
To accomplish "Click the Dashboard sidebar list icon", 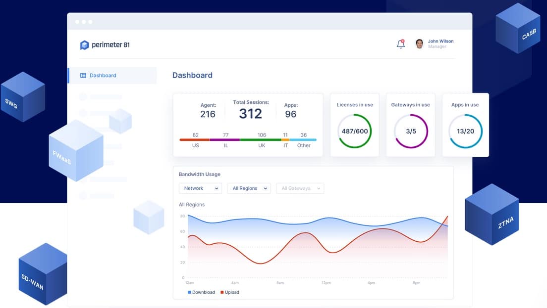I will (83, 76).
